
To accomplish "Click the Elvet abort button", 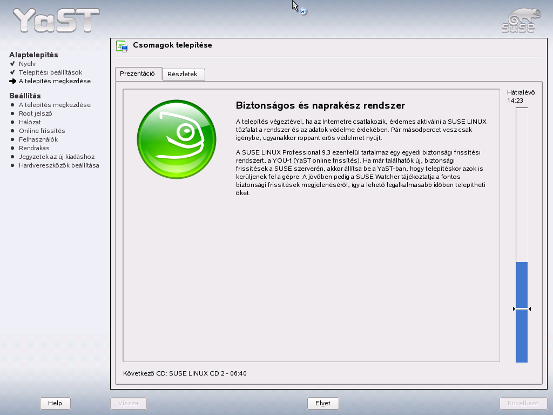I will 323,403.
